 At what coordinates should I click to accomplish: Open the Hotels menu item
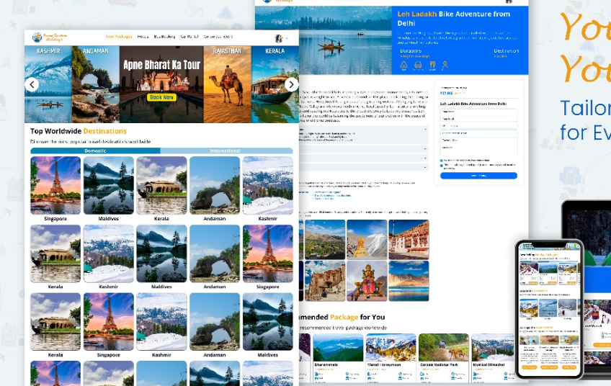143,37
